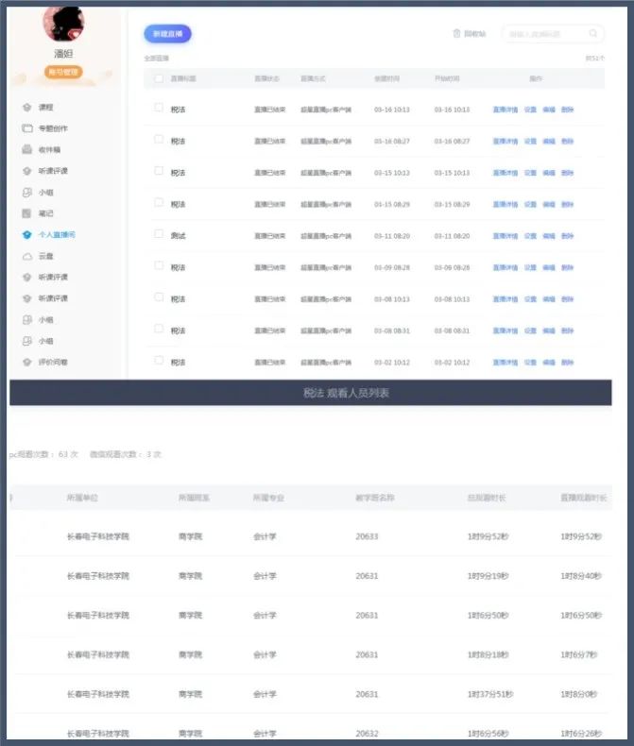Open the 专题创作 folder icon

click(x=27, y=128)
